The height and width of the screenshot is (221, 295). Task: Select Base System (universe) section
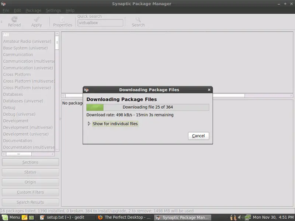[x=28, y=48]
